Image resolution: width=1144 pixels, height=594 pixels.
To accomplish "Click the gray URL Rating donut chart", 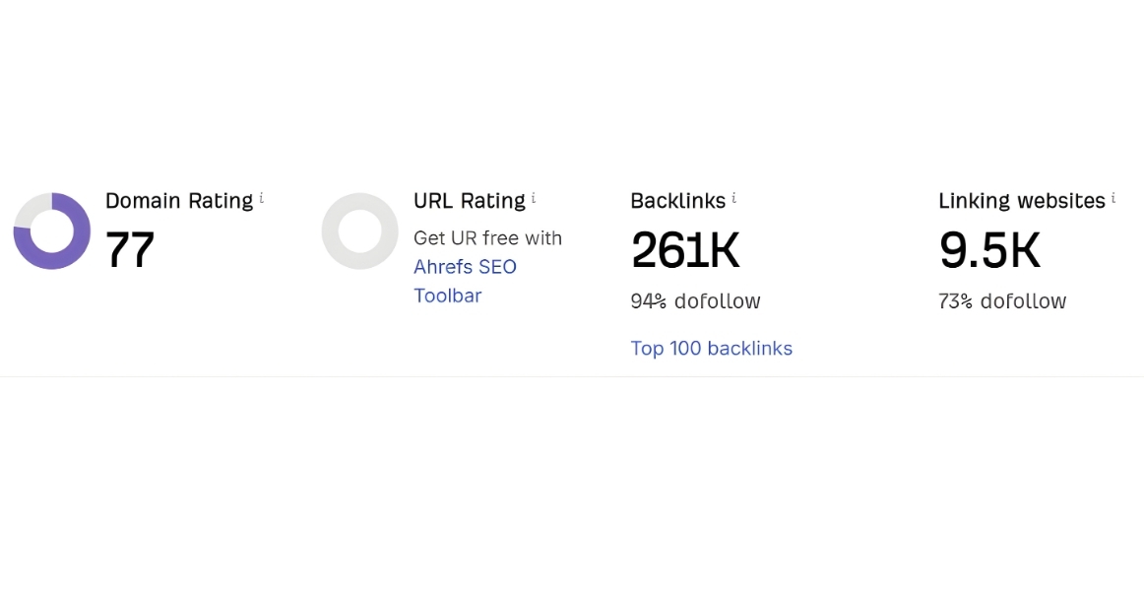I will click(x=359, y=231).
